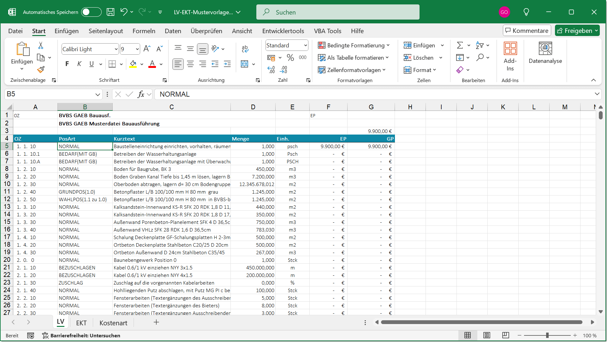This screenshot has width=608, height=343.
Task: Toggle the Automatisches Speichern switch
Action: tap(91, 12)
